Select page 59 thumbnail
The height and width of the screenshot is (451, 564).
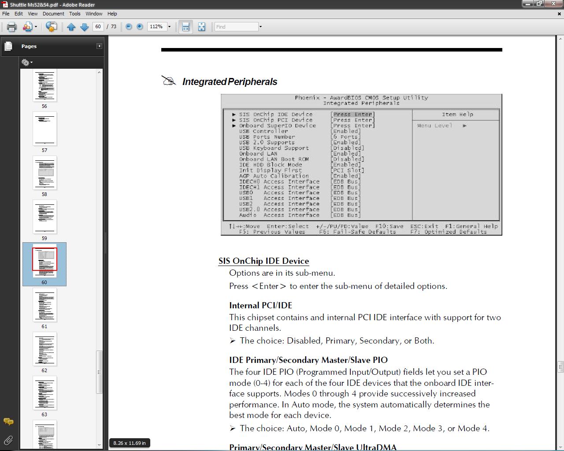(45, 217)
